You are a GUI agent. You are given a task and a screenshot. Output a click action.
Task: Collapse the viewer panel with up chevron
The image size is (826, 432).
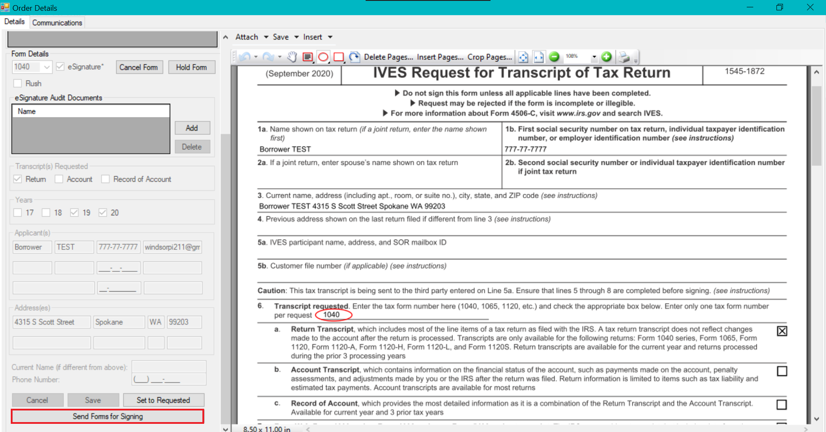coord(225,37)
